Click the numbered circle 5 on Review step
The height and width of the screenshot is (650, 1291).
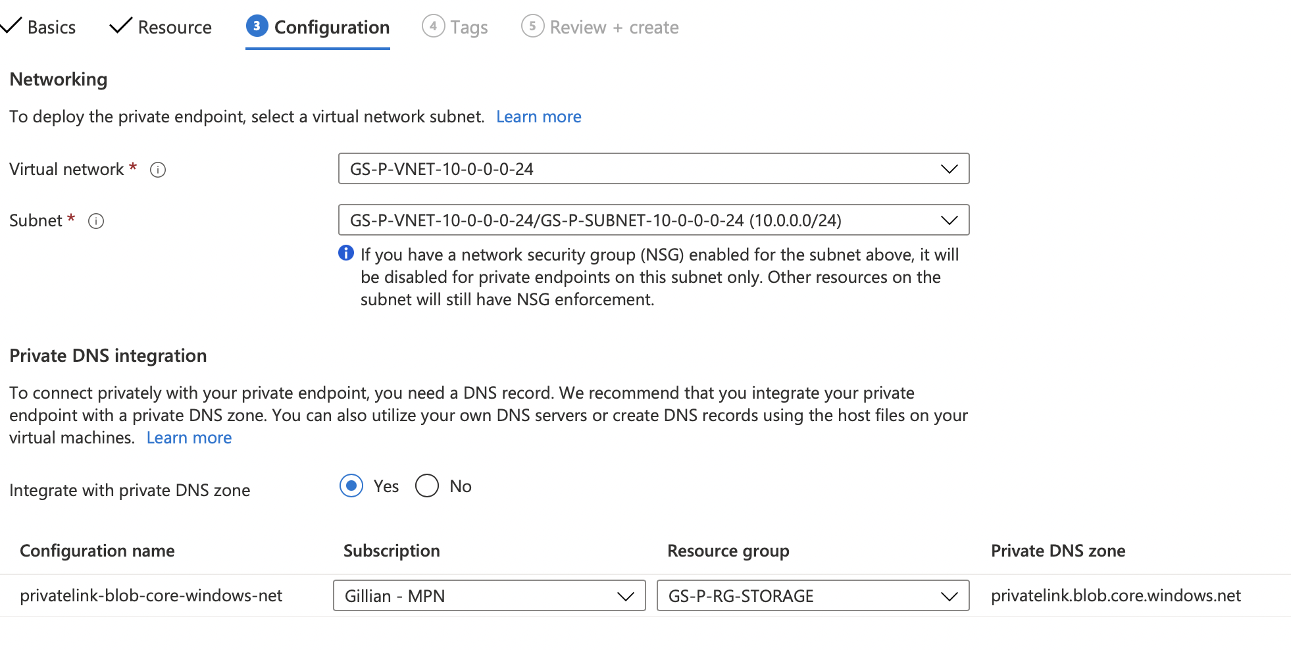532,26
